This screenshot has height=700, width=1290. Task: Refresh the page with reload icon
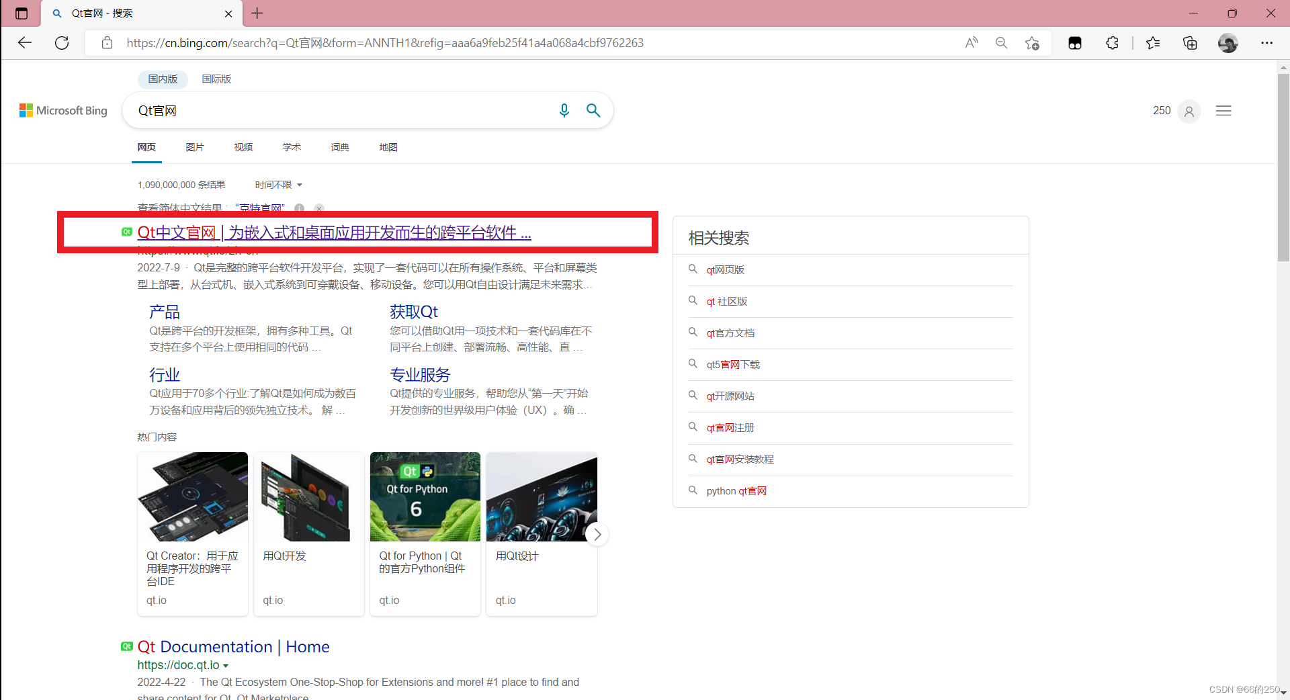tap(61, 42)
